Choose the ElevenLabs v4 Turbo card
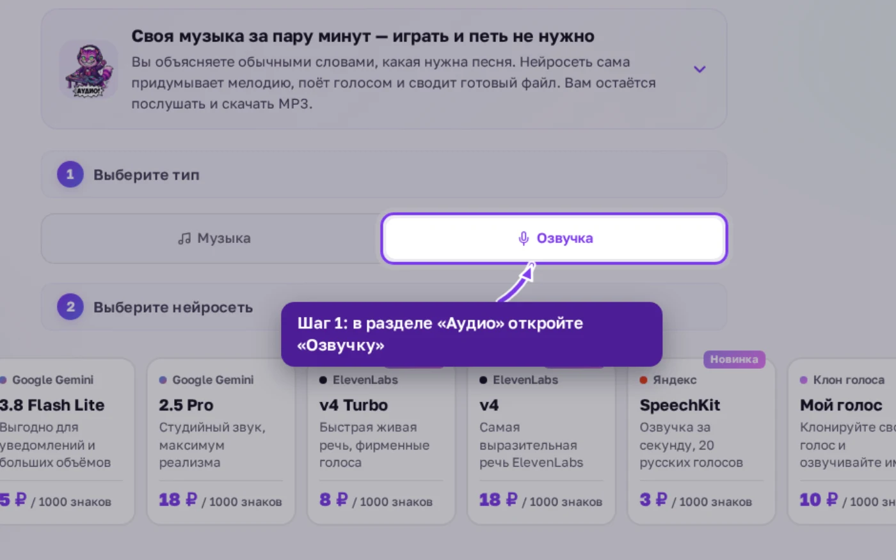The width and height of the screenshot is (896, 560). [x=381, y=441]
